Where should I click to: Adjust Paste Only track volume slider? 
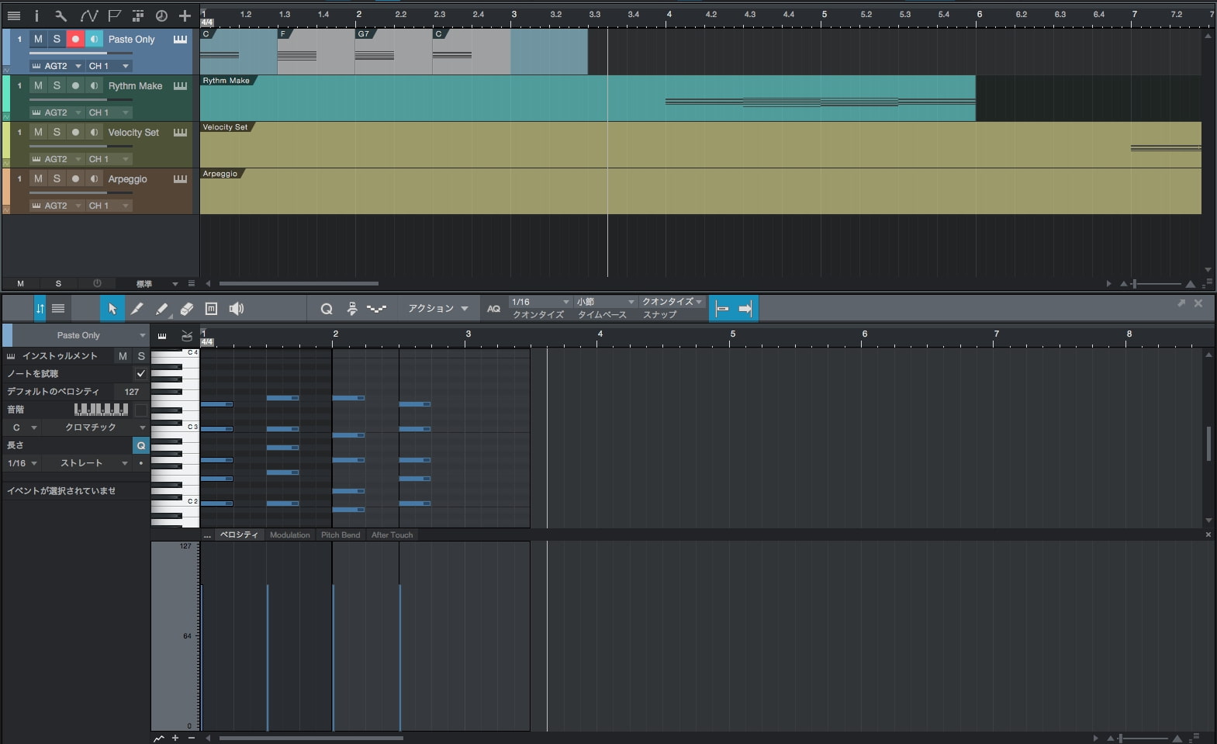point(81,54)
